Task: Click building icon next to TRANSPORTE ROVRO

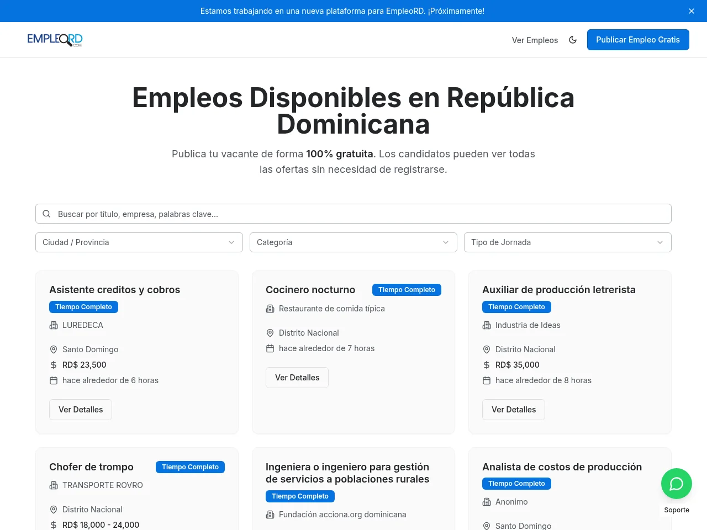Action: pyautogui.click(x=54, y=485)
